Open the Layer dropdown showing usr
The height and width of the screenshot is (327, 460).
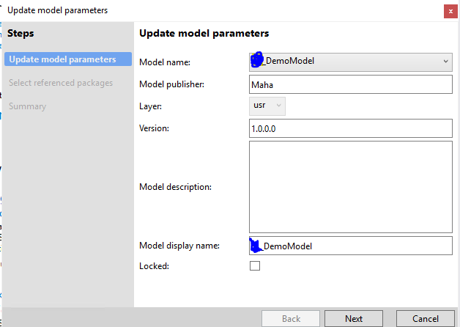click(267, 106)
